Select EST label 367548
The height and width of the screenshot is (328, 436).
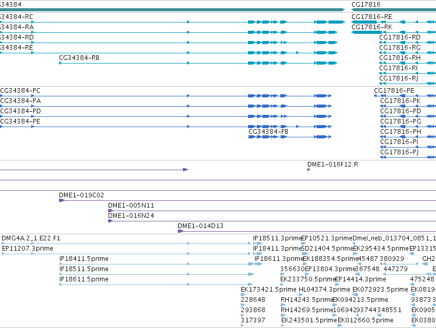pyautogui.click(x=367, y=269)
